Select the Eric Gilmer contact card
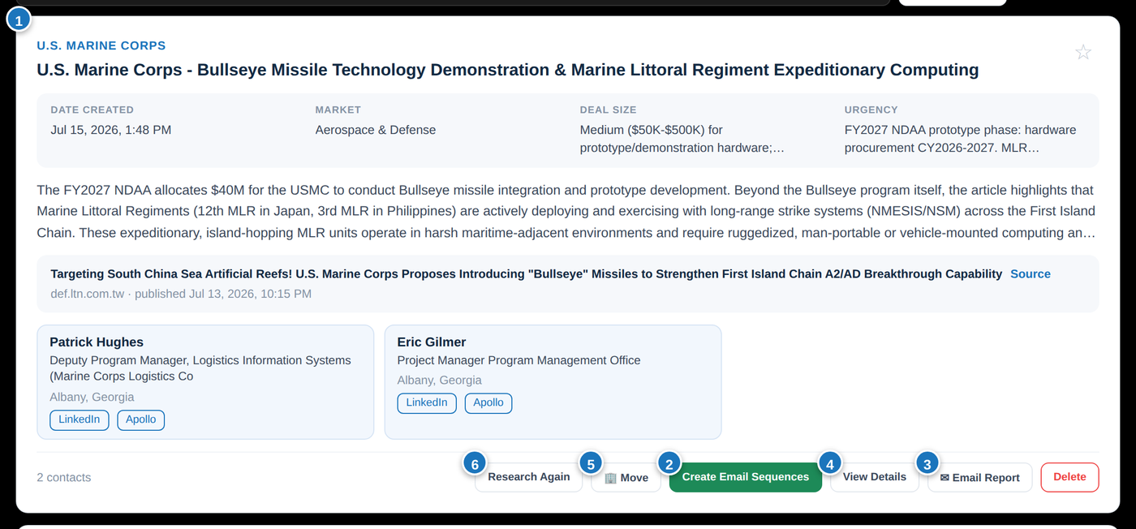 pos(553,382)
